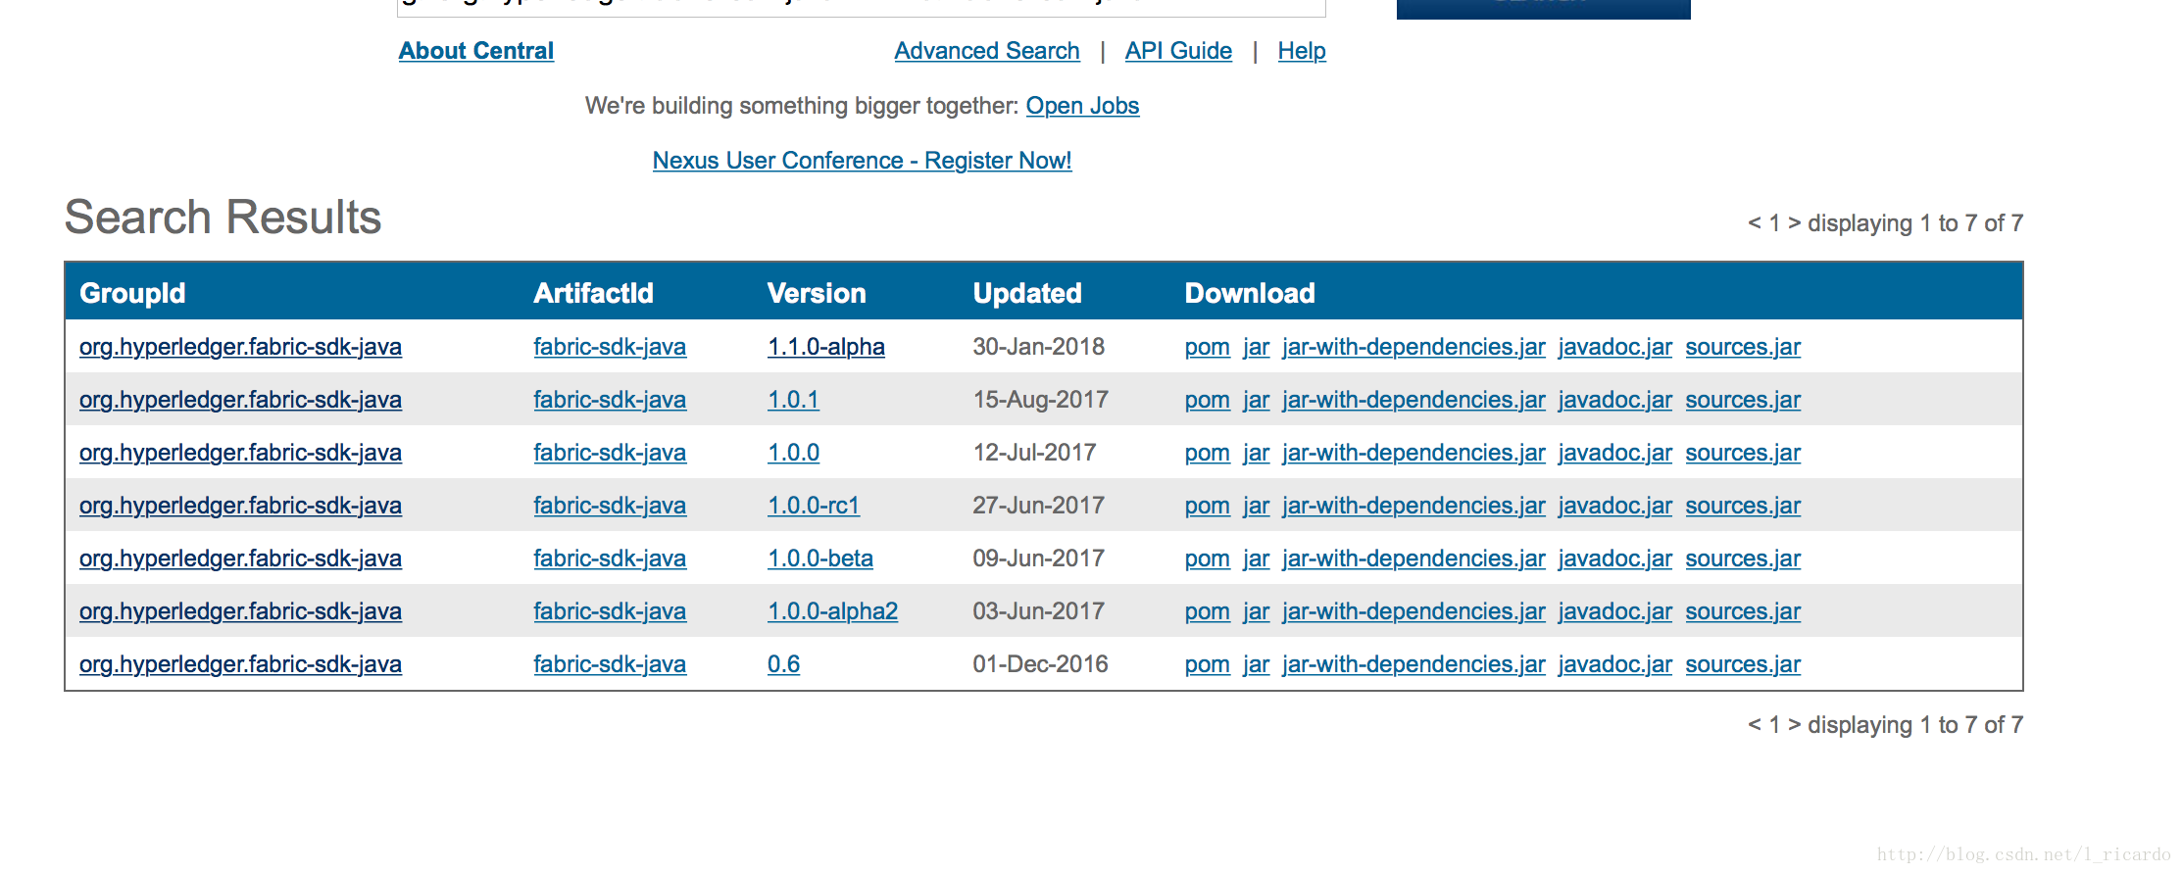Download jar for version 1.1.0-alpha

(1256, 347)
